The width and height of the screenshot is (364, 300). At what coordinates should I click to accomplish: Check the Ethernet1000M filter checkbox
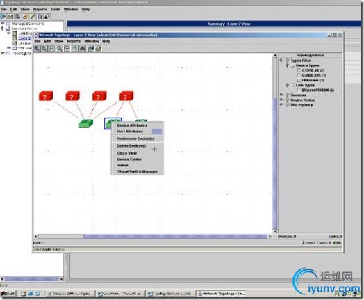(299, 90)
